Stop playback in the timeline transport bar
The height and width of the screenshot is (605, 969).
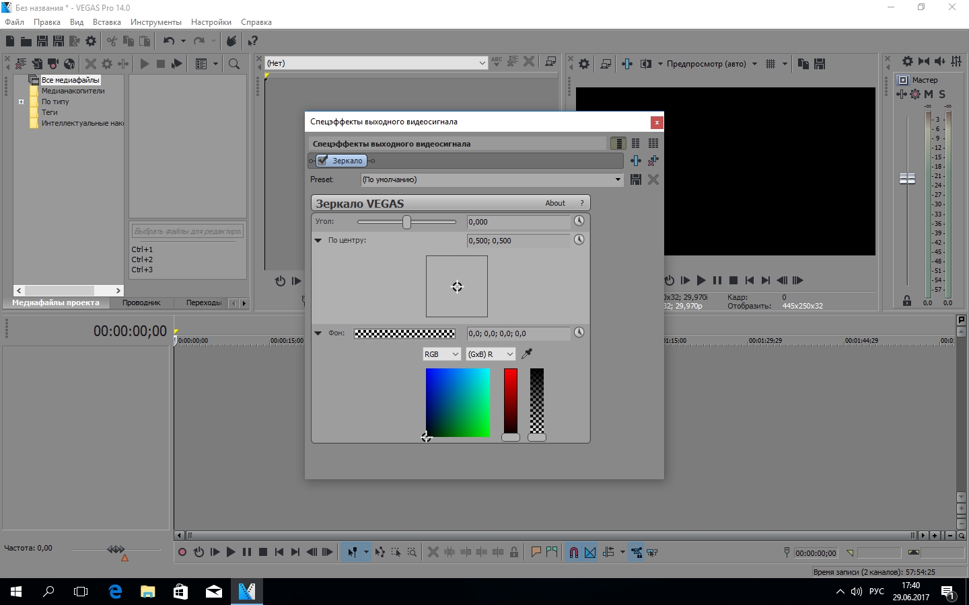[263, 552]
